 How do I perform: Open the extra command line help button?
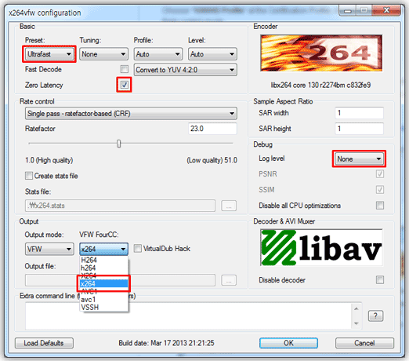coord(375,315)
